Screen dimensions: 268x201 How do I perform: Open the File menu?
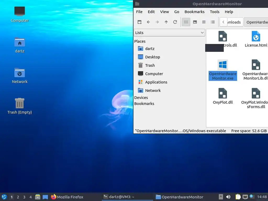click(139, 12)
